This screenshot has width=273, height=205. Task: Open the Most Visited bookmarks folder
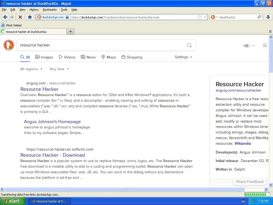pos(11,25)
